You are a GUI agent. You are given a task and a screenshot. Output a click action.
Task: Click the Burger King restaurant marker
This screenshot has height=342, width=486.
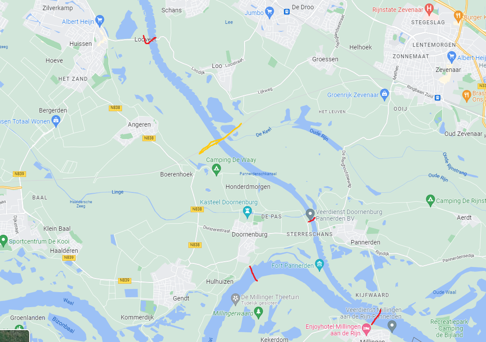click(x=458, y=16)
